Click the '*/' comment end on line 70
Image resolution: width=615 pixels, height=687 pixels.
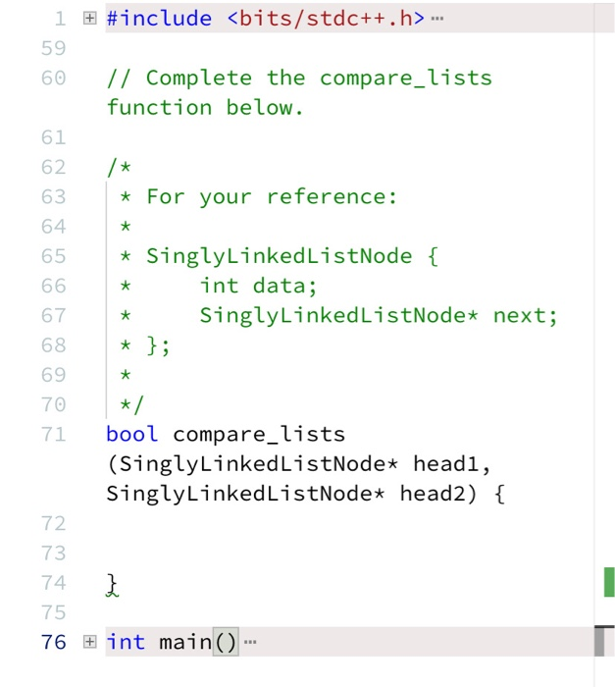(131, 404)
